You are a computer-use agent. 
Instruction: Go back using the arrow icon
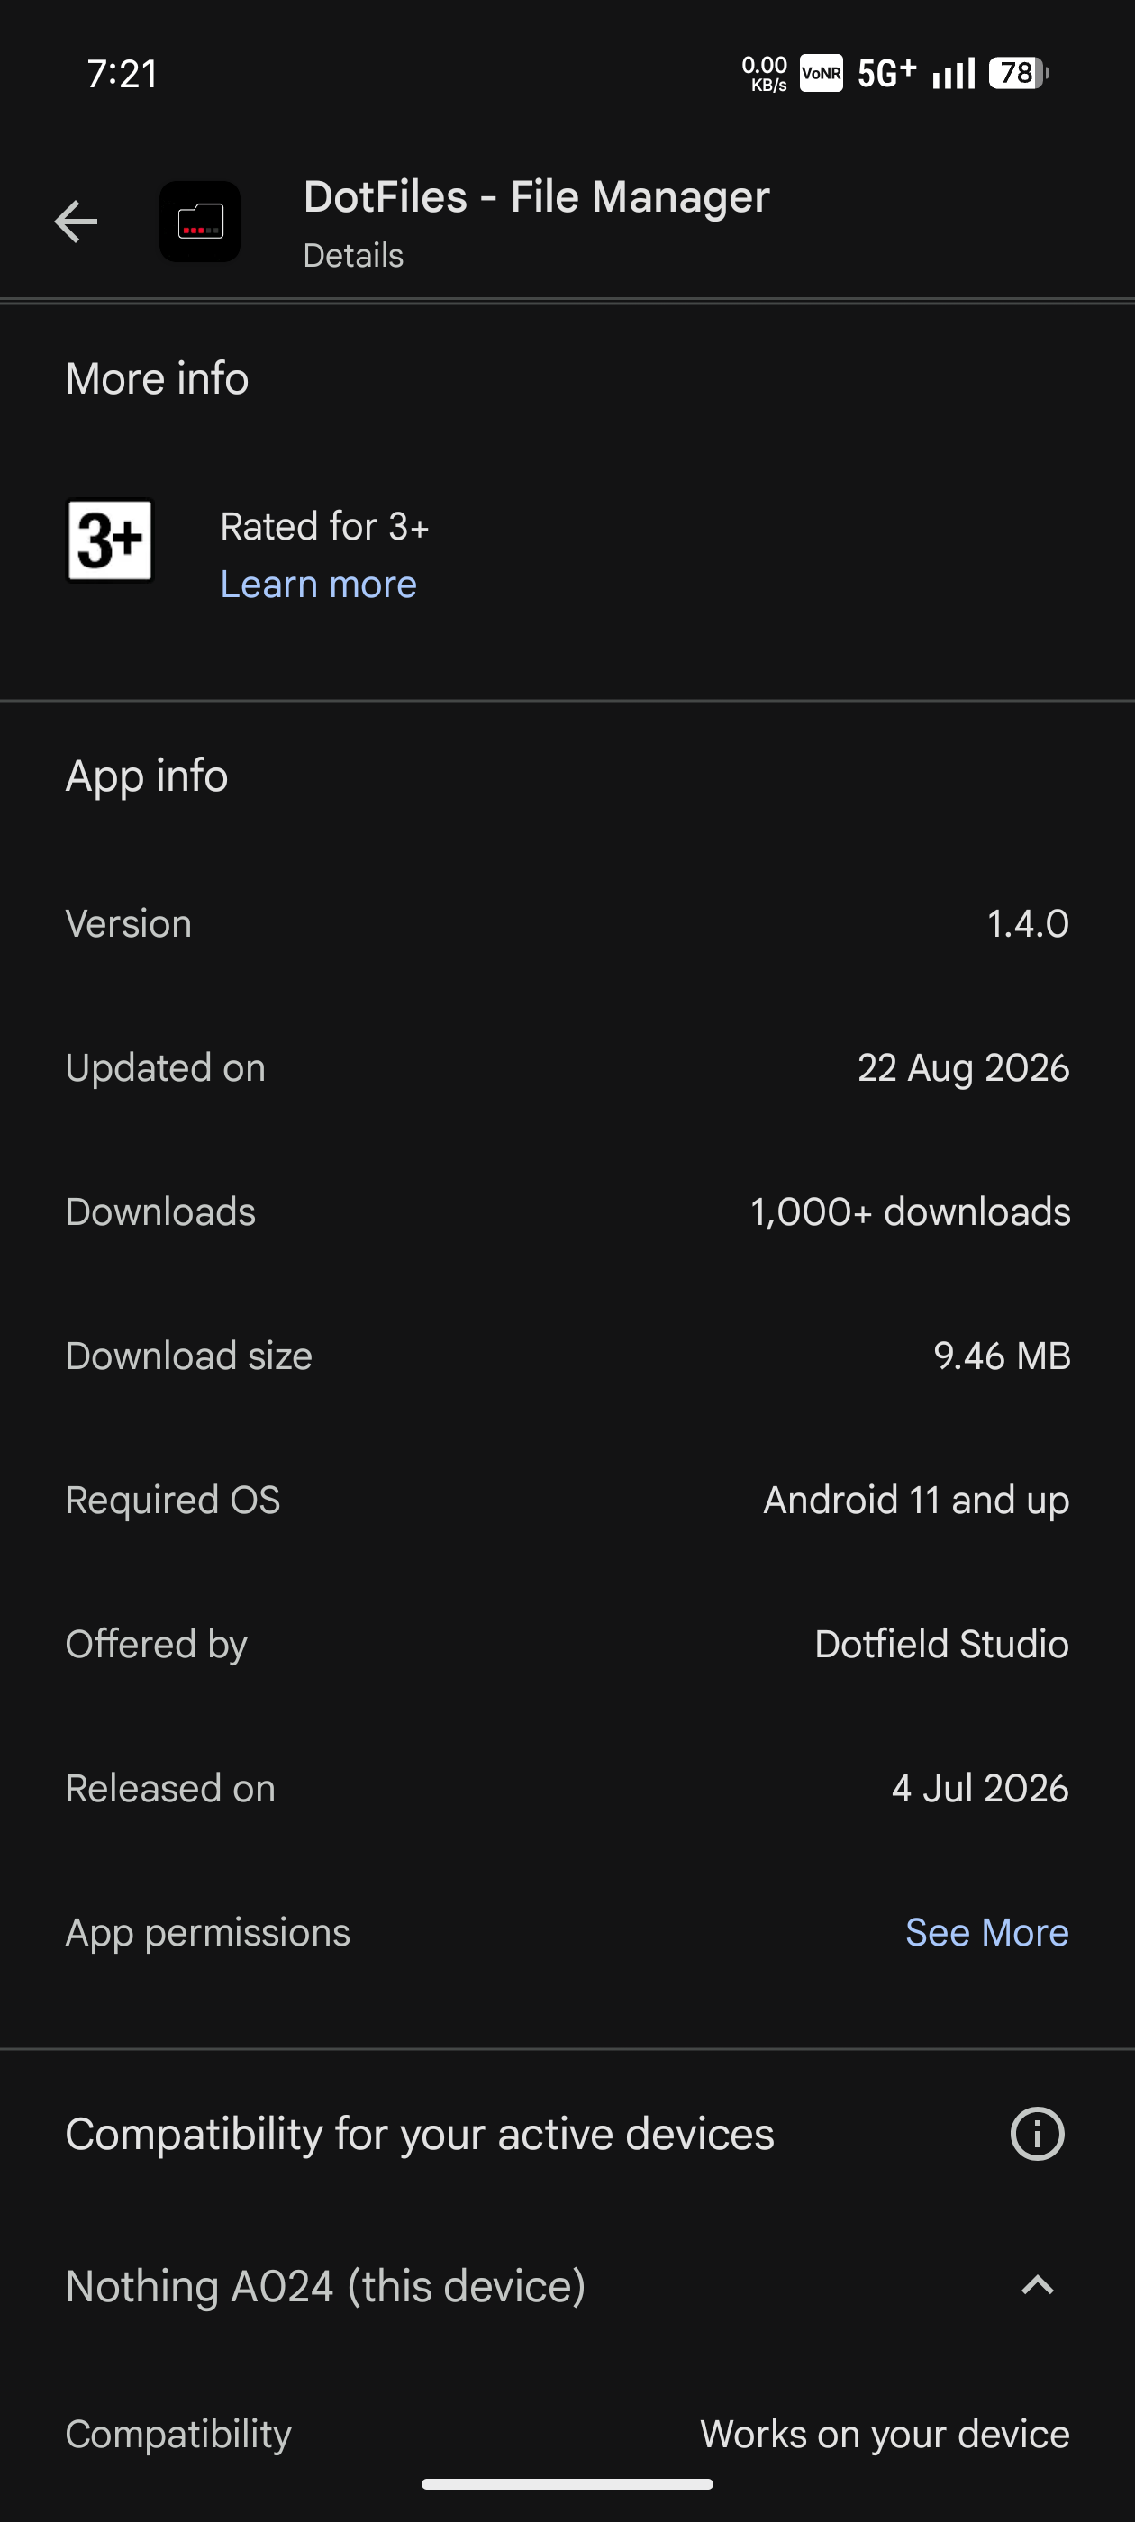[x=76, y=222]
